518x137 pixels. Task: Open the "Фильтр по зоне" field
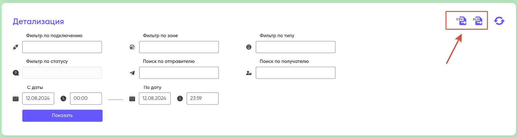[179, 47]
